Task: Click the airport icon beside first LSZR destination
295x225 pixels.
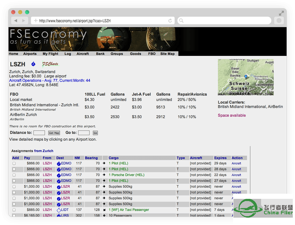Action: pyautogui.click(x=59, y=187)
